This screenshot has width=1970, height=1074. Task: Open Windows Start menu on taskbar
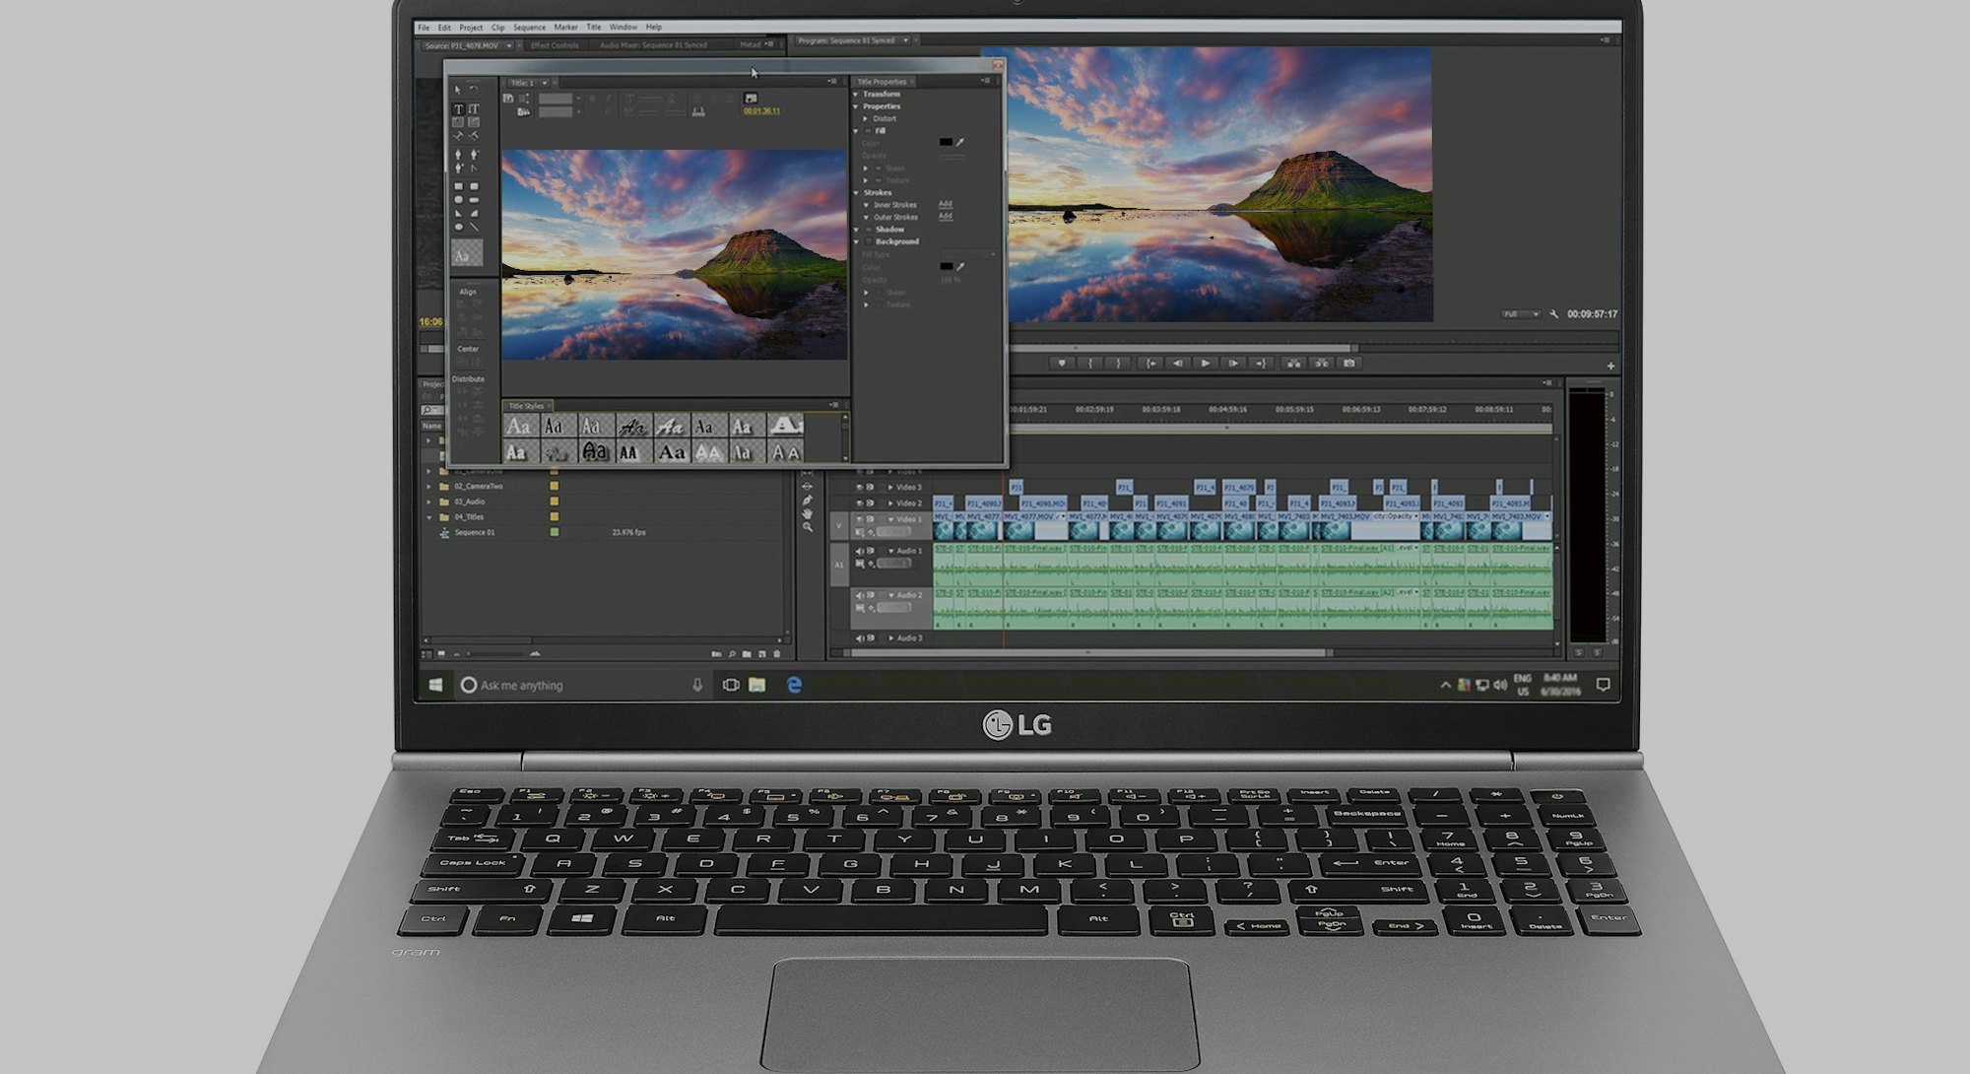435,685
